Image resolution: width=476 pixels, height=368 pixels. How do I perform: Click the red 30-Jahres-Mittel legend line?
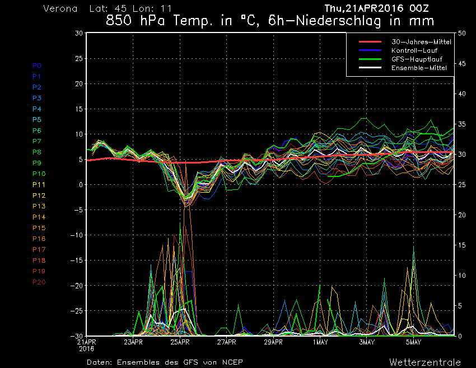pyautogui.click(x=370, y=42)
